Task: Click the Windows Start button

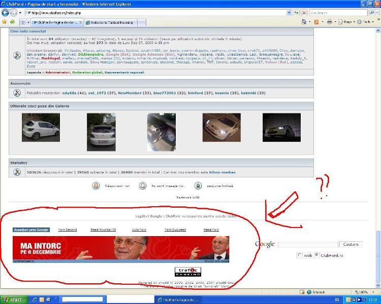Action: point(12,299)
